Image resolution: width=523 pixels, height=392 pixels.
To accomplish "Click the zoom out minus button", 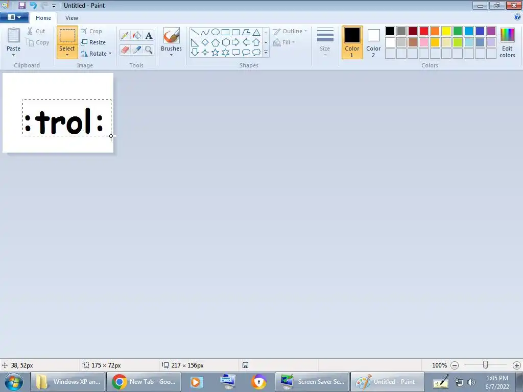I will click(x=454, y=365).
